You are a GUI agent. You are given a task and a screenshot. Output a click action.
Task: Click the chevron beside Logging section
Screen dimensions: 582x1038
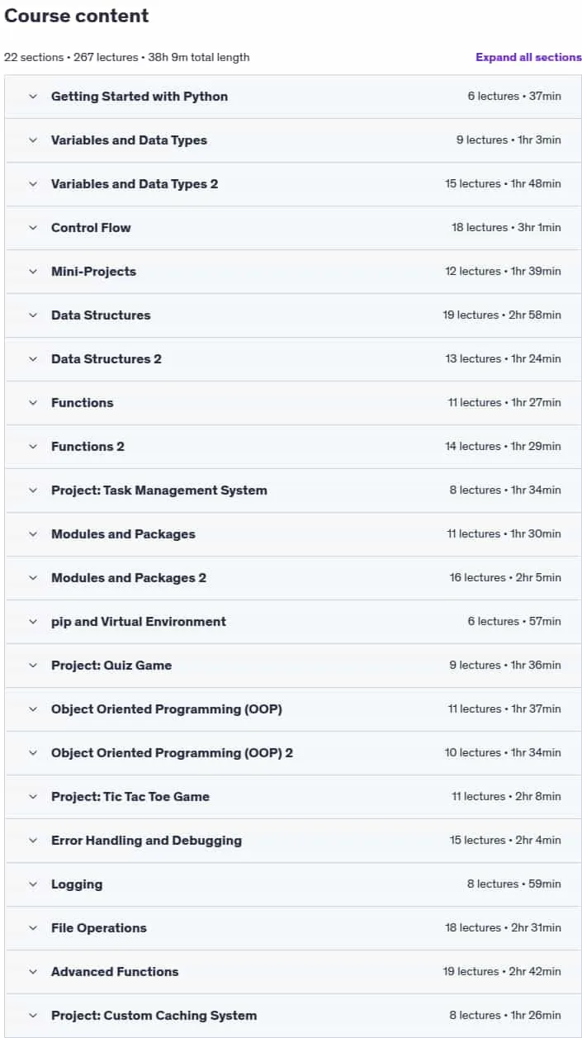tap(33, 884)
